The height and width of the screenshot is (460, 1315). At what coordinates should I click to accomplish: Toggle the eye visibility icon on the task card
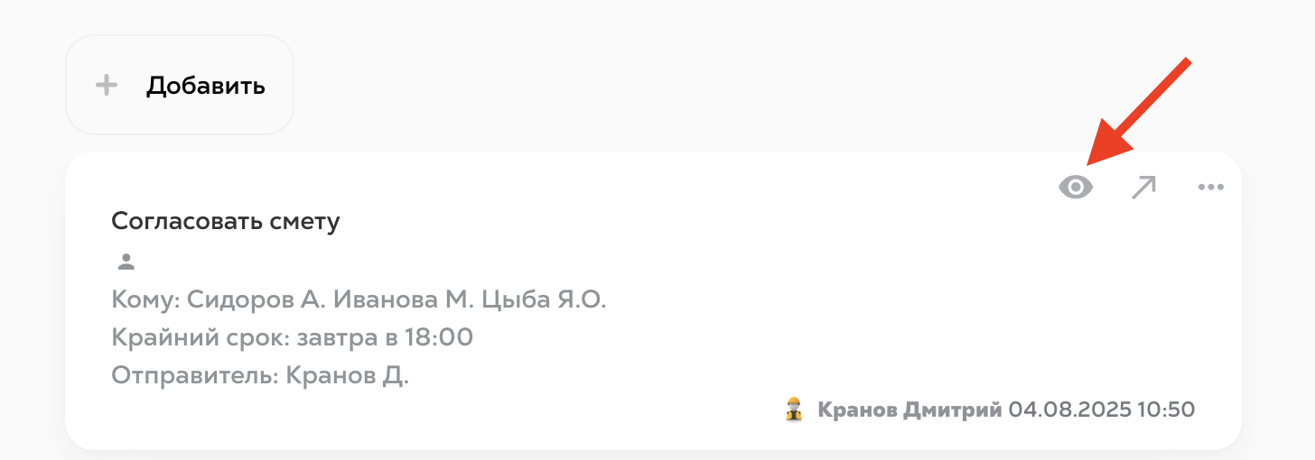coord(1076,188)
